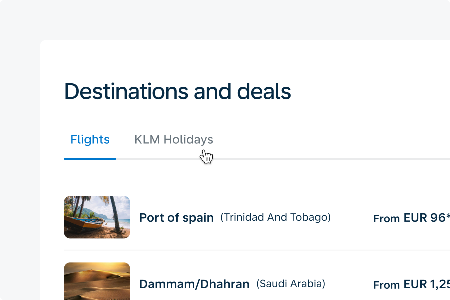Click the blue underline beneath Flights

point(90,159)
